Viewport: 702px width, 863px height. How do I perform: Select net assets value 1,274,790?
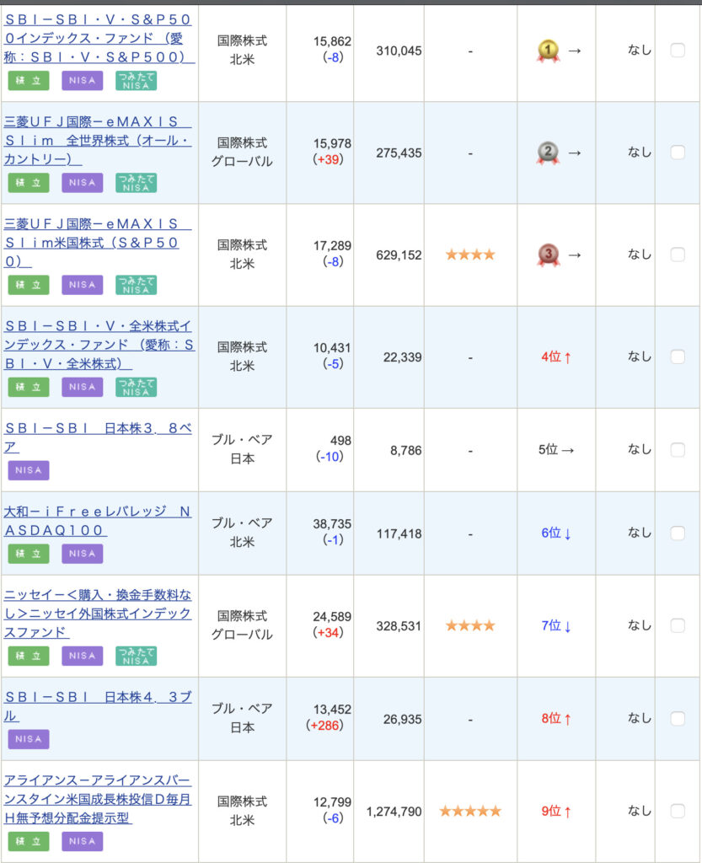click(394, 812)
